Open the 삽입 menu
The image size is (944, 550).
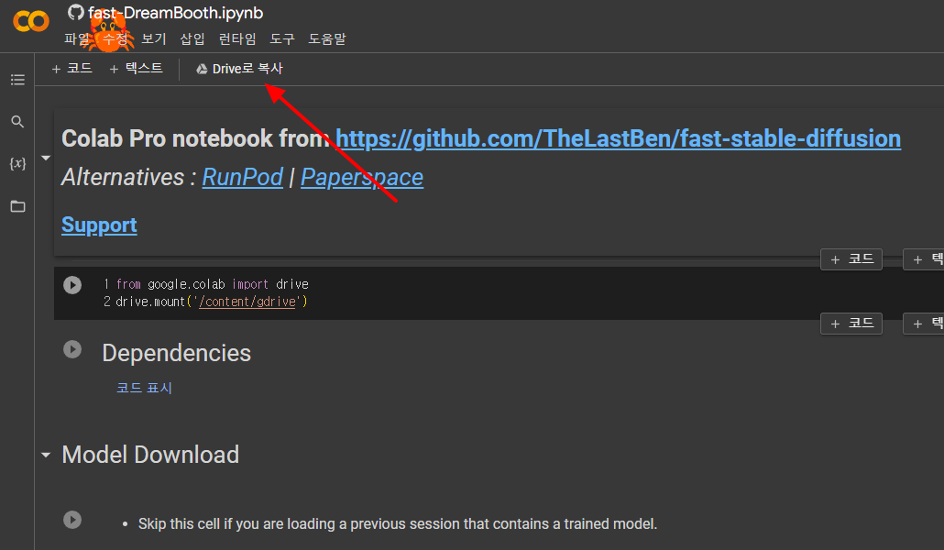192,39
